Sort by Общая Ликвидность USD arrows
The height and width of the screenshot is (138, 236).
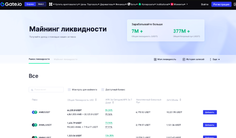pyautogui.click(x=96, y=100)
